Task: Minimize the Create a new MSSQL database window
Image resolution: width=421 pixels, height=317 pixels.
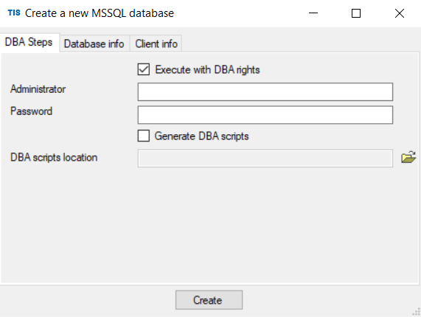Action: [x=313, y=13]
